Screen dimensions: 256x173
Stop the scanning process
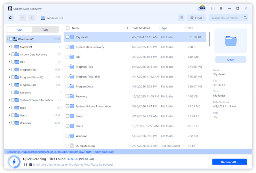click(x=30, y=164)
